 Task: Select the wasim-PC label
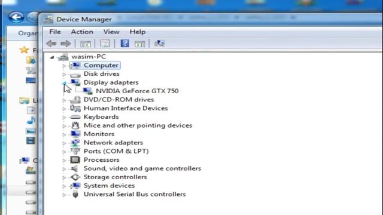pos(89,57)
